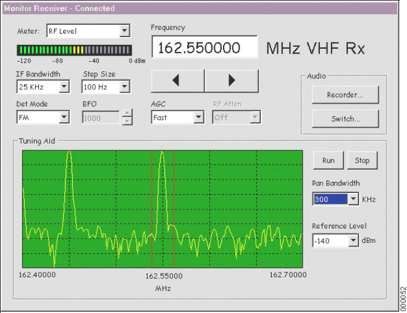407x313 pixels.
Task: Open the Step Size 100 Hz dropdown
Action: point(125,87)
